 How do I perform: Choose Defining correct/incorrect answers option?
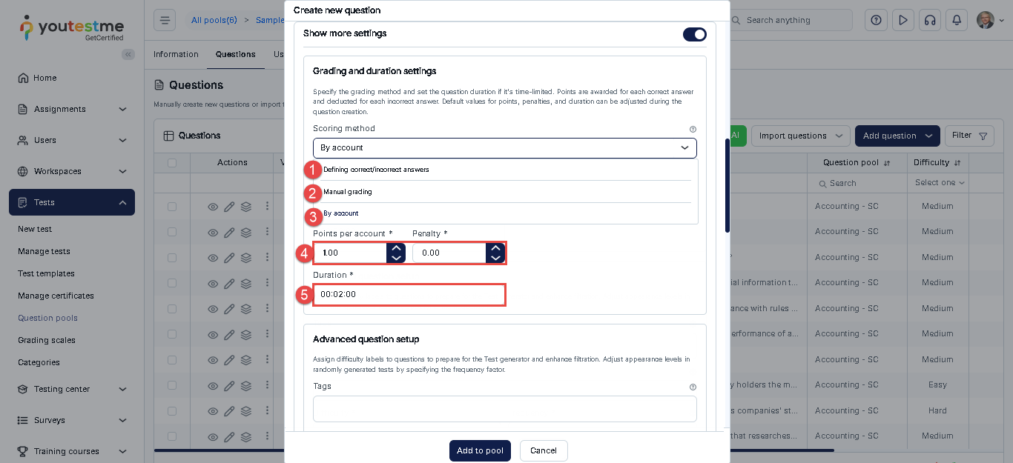[376, 170]
